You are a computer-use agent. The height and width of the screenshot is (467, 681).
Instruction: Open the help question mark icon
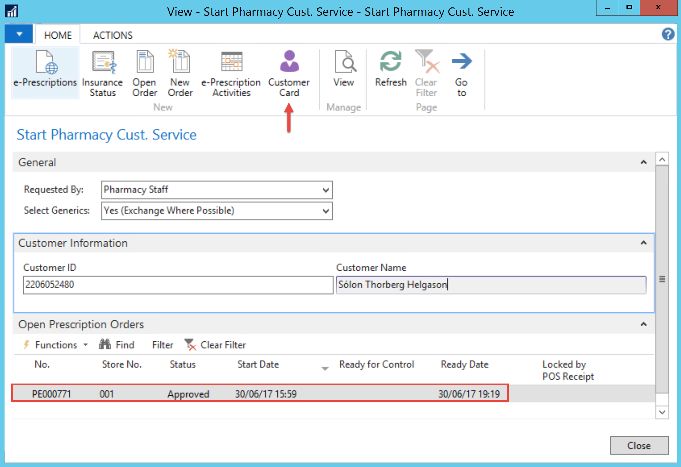pyautogui.click(x=667, y=34)
